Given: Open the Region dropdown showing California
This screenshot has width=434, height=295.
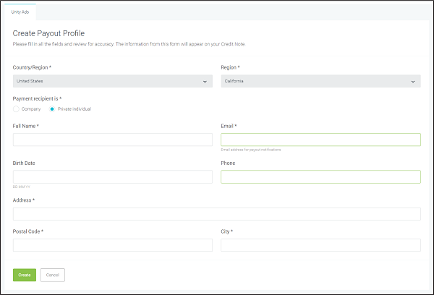Looking at the screenshot, I should (320, 82).
